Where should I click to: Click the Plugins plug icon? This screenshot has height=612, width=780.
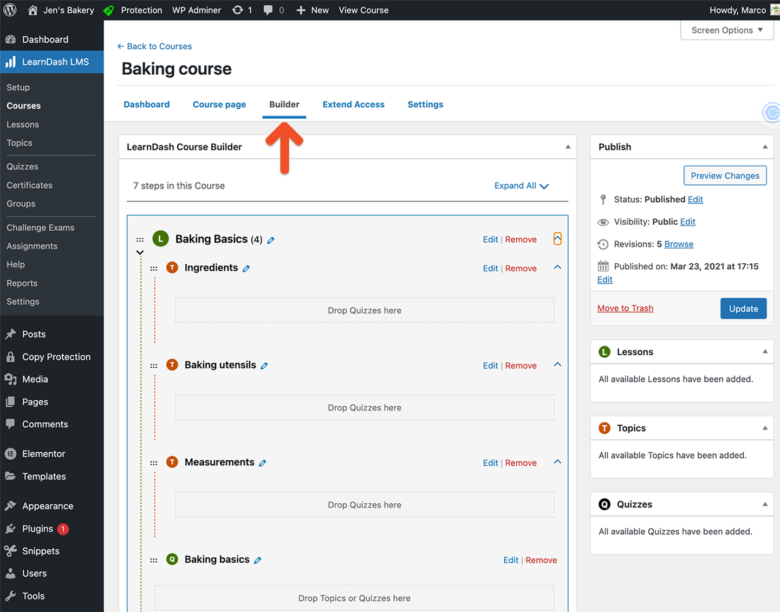(10, 529)
